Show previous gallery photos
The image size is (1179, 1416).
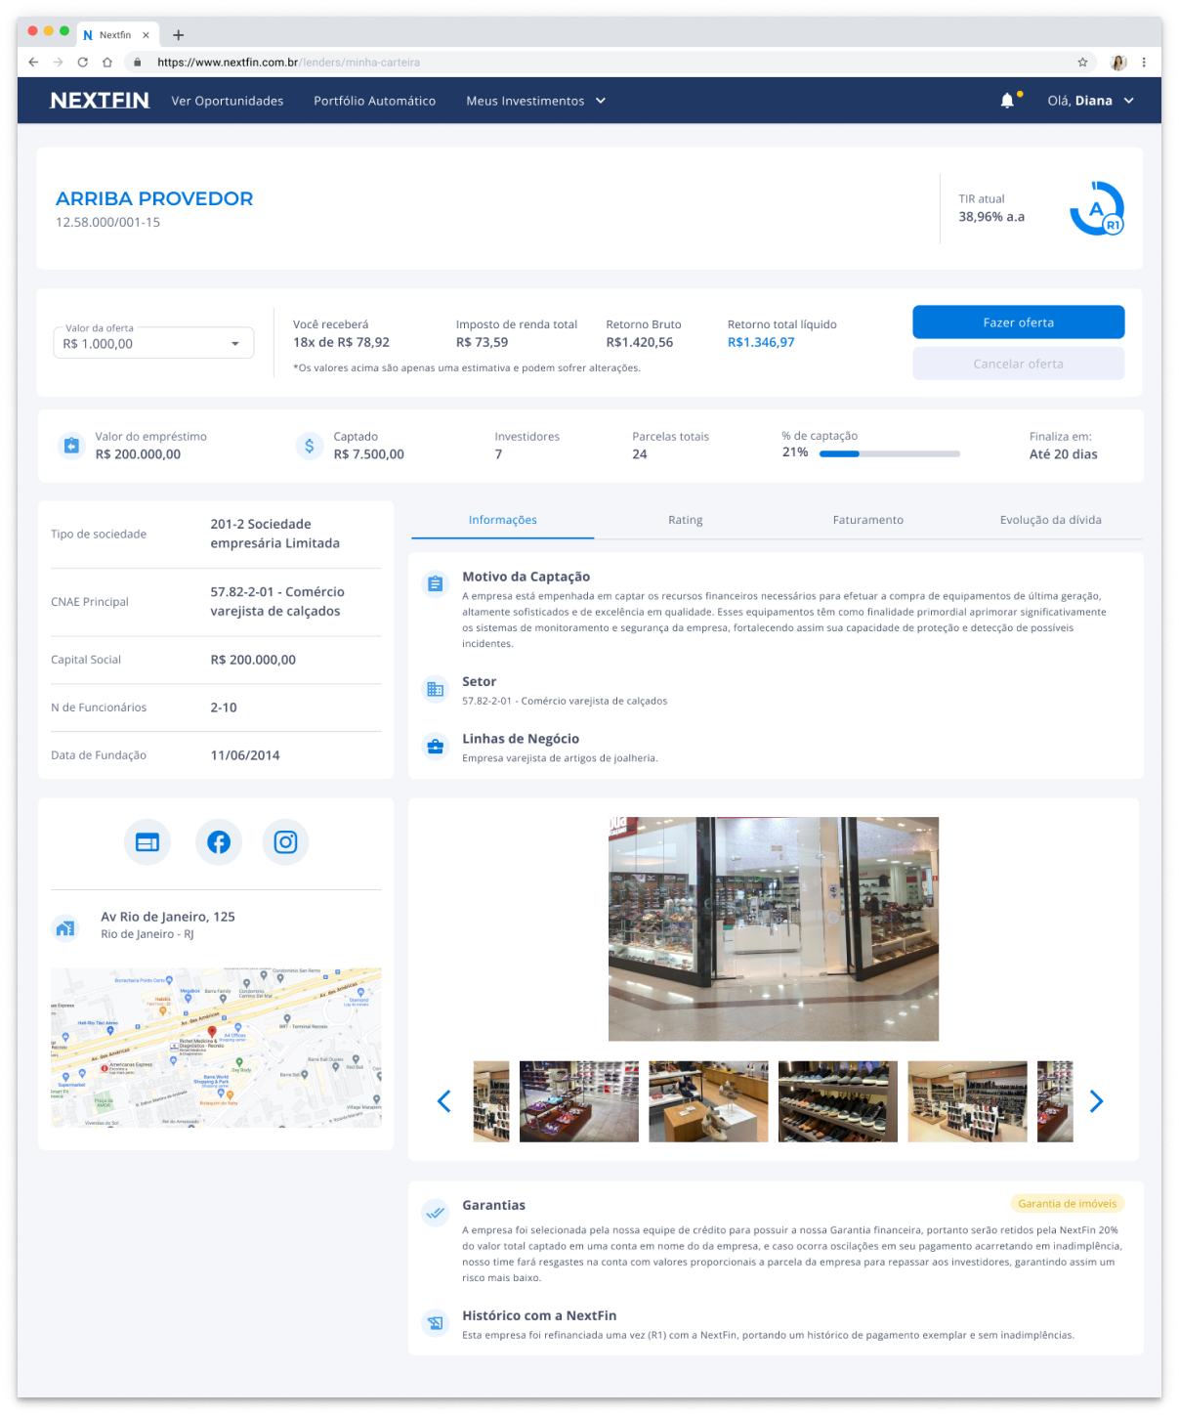(443, 1101)
